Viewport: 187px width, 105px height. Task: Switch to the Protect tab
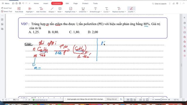point(85,3)
